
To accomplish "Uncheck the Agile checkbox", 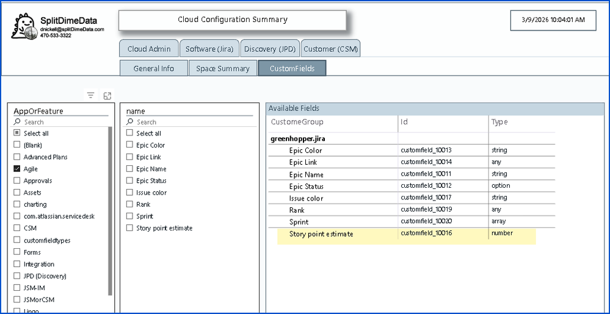I will point(17,169).
